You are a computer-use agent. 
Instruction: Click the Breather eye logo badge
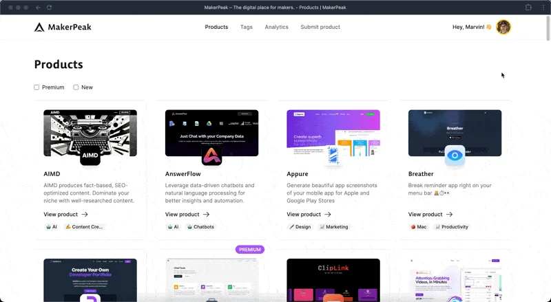click(455, 155)
